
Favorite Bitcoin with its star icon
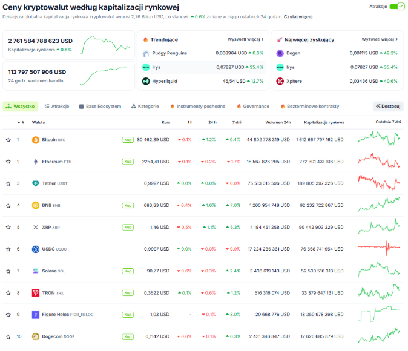tap(8, 140)
